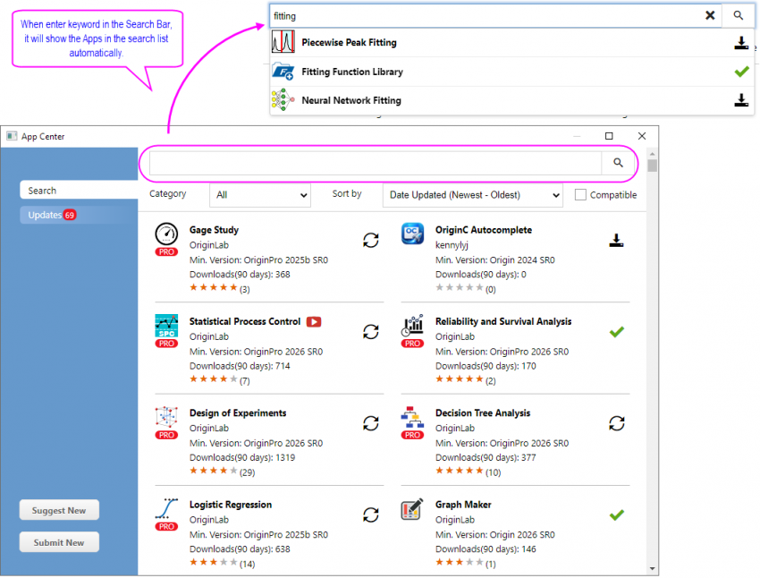Image resolution: width=760 pixels, height=578 pixels.
Task: Click magnifier icon beside 'fitting' text
Action: [738, 15]
